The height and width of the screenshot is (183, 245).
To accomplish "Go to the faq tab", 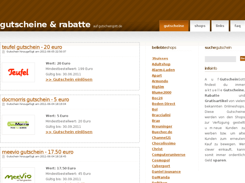I will point(238,26).
